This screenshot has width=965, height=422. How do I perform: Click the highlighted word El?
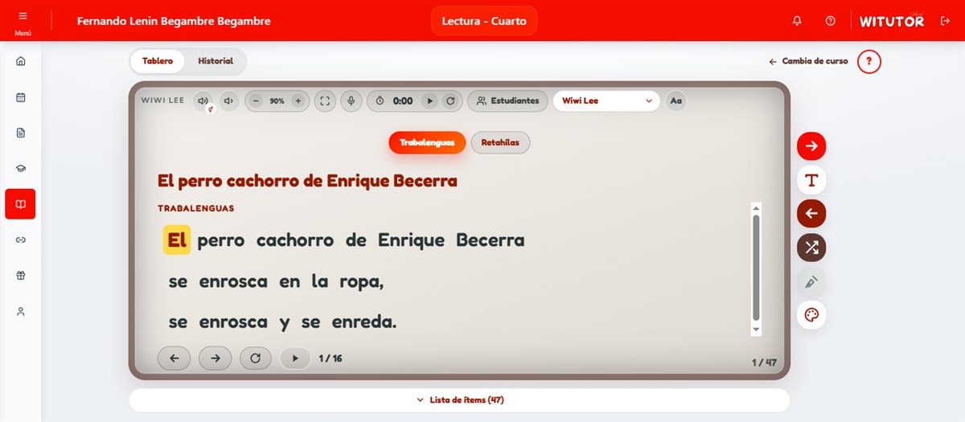point(178,240)
